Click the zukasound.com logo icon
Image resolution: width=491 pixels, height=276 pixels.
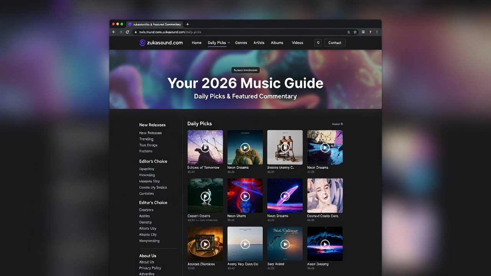point(143,43)
